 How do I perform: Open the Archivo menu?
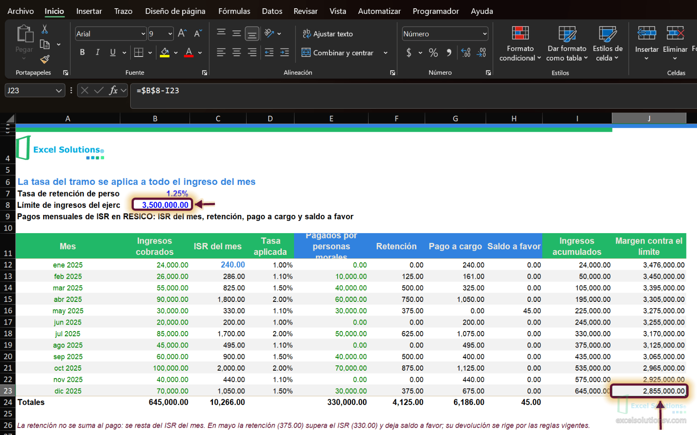tap(20, 11)
